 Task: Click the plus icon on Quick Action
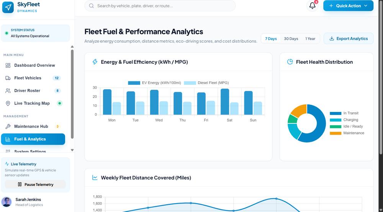(x=331, y=6)
